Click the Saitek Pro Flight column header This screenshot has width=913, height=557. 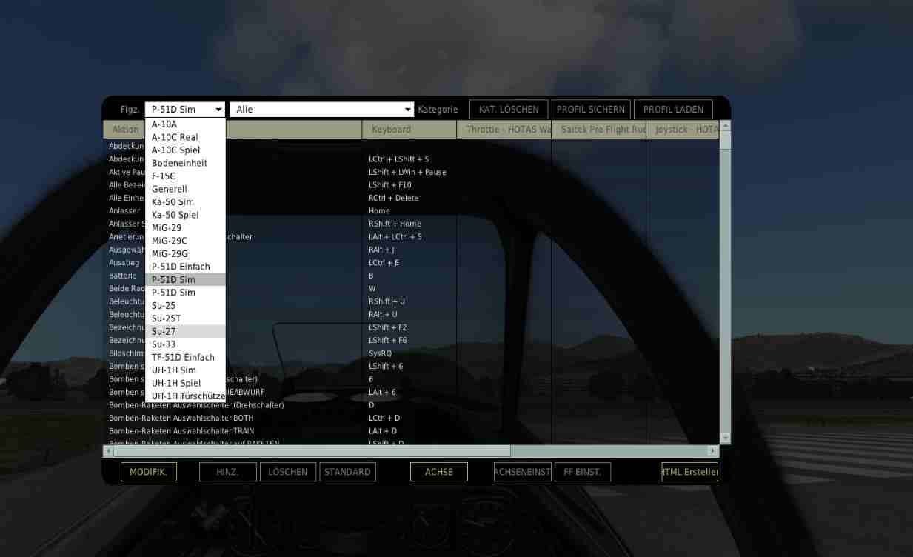598,130
